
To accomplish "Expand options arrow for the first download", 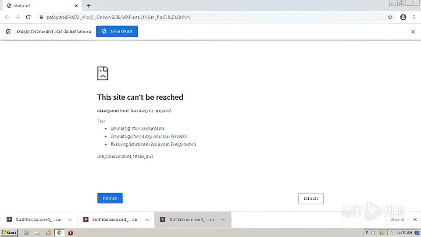I will click(70, 219).
